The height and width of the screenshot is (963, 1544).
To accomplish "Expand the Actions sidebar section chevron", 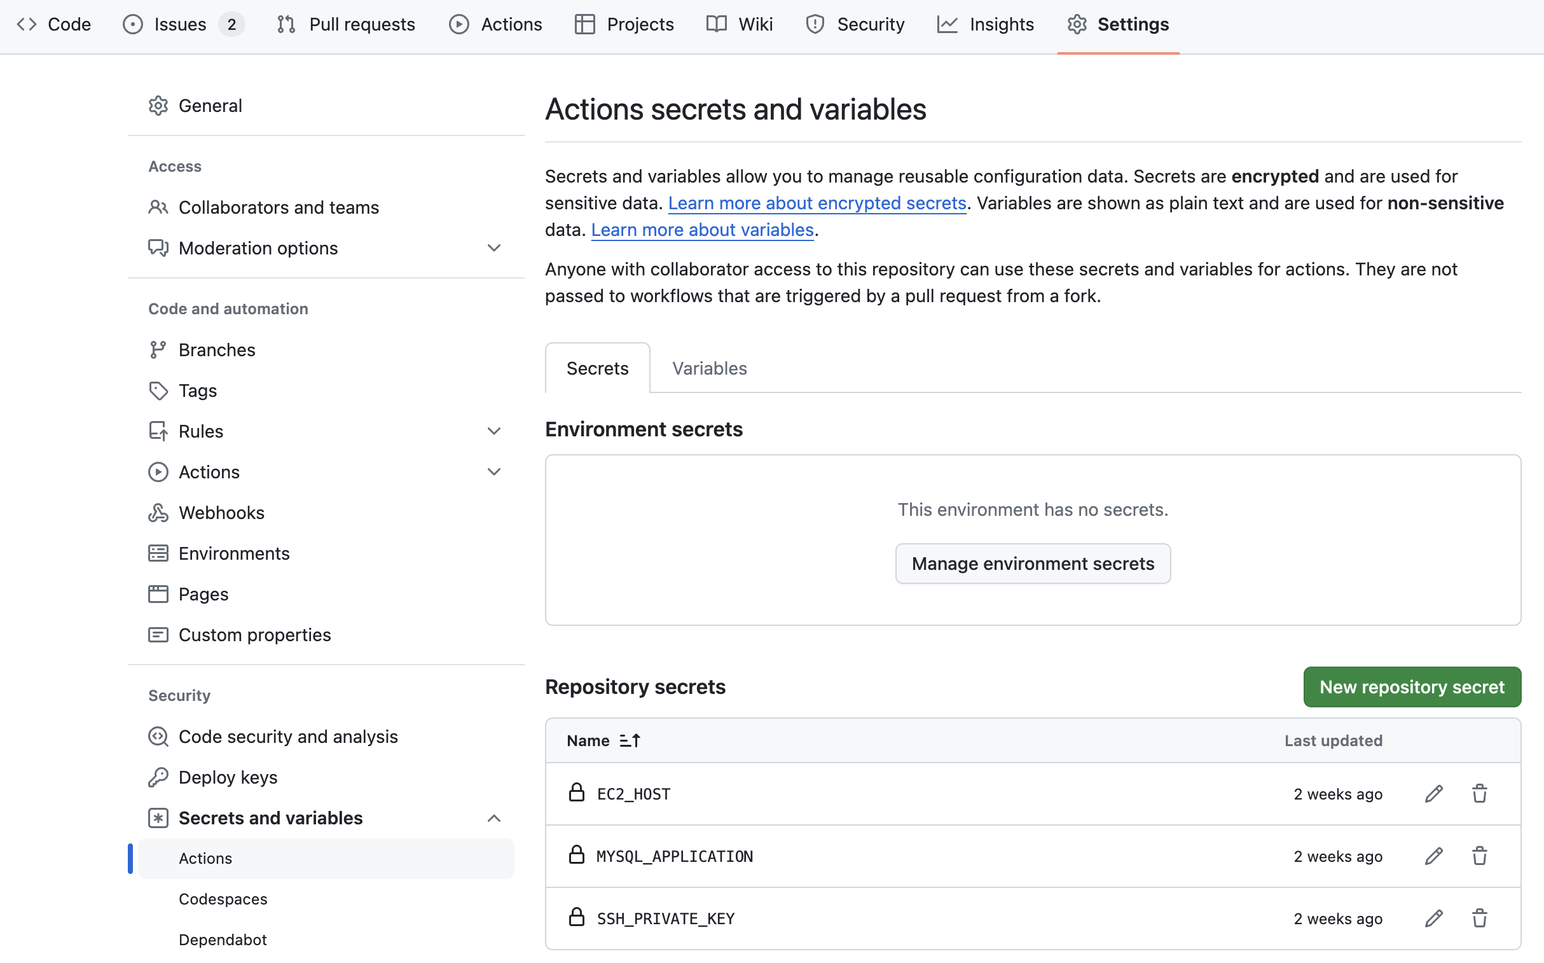I will 493,472.
